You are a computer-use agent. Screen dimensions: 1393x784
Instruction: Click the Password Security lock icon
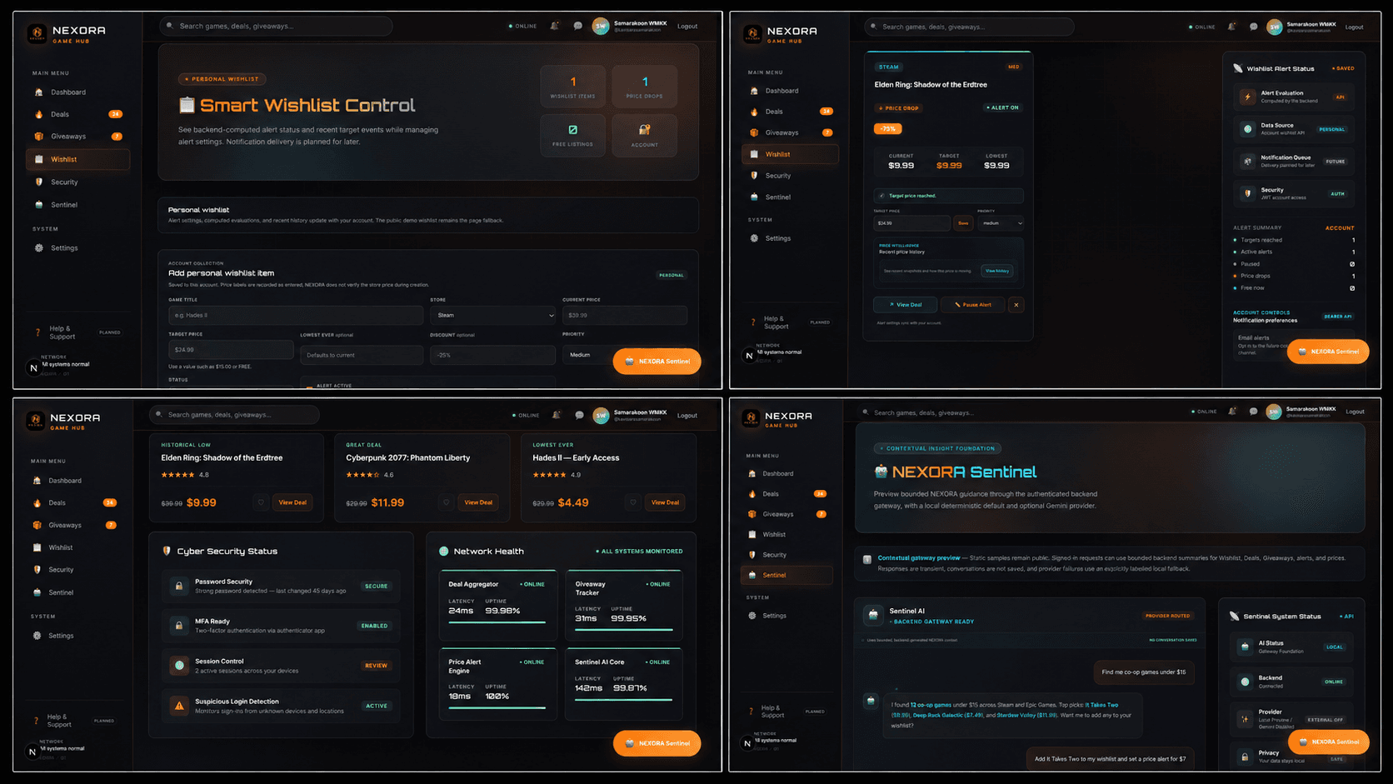[179, 586]
